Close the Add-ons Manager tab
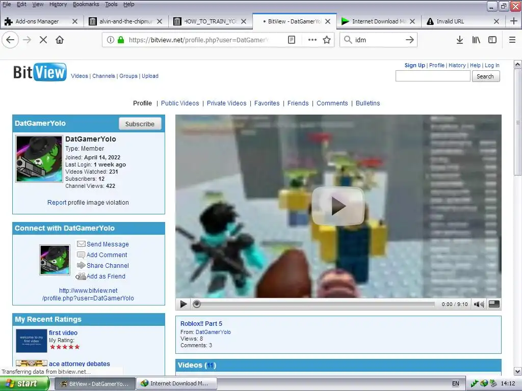Viewport: 522px width, 391px height. tap(75, 21)
